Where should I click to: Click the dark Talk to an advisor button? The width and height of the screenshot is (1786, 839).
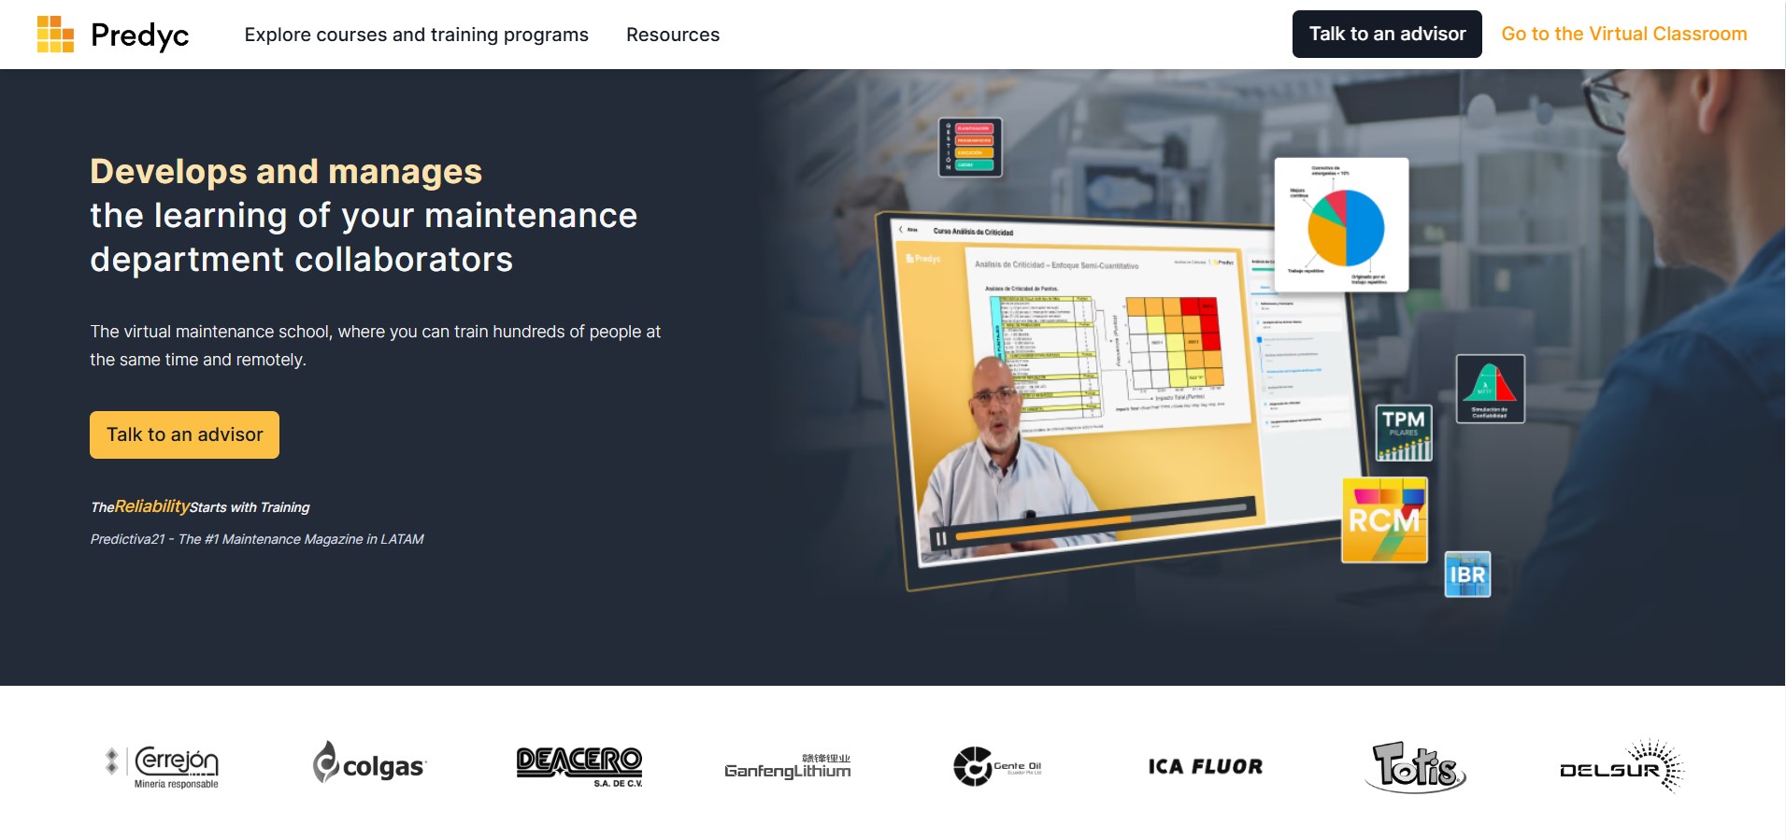coord(1386,35)
